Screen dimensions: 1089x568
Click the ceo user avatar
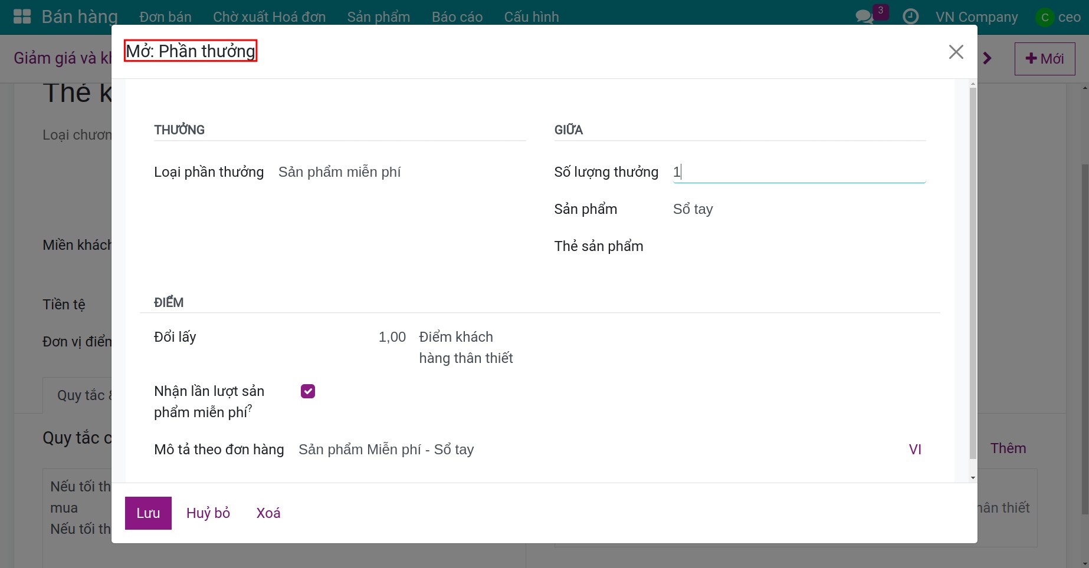tap(1044, 17)
